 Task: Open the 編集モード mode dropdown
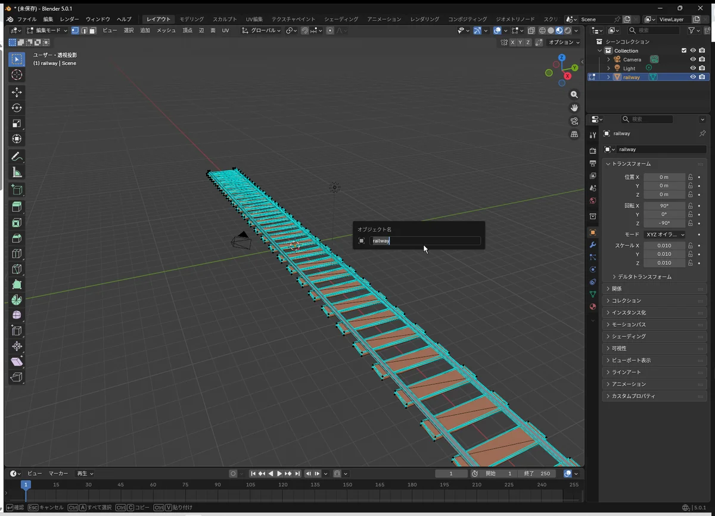[x=48, y=30]
